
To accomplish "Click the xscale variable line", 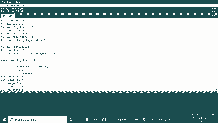I will [x=13, y=77].
